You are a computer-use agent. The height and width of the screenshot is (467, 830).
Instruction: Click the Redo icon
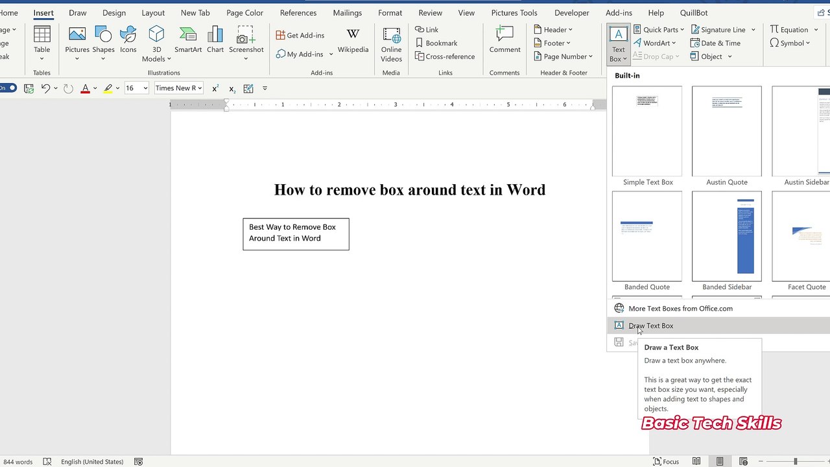[x=68, y=88]
